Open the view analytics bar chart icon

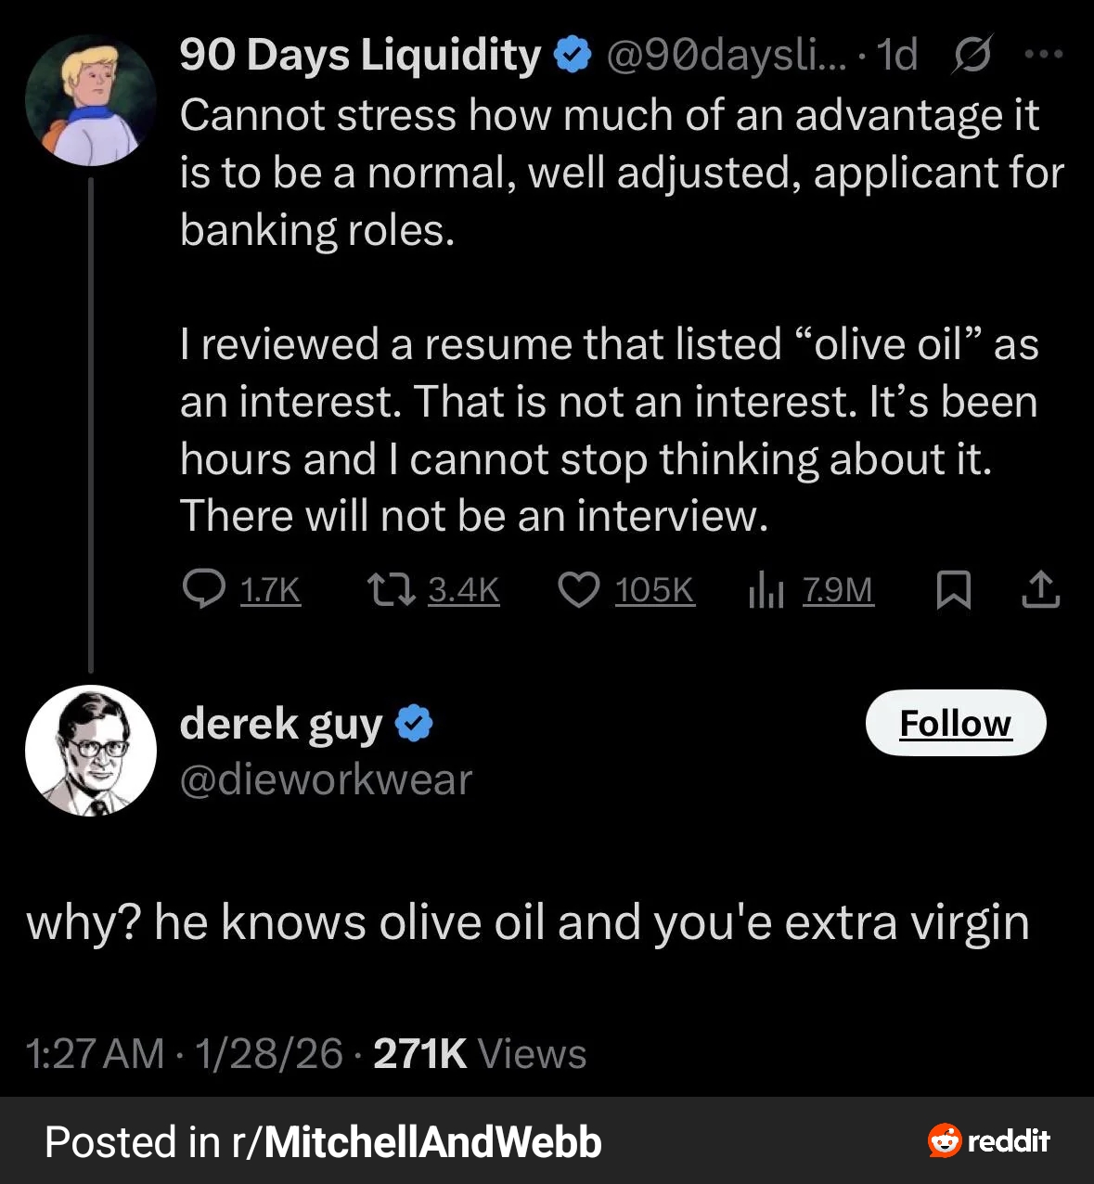click(x=766, y=590)
